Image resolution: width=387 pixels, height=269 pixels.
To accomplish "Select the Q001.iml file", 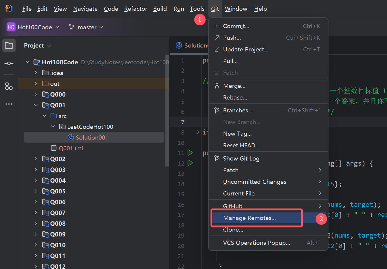I will pos(71,148).
